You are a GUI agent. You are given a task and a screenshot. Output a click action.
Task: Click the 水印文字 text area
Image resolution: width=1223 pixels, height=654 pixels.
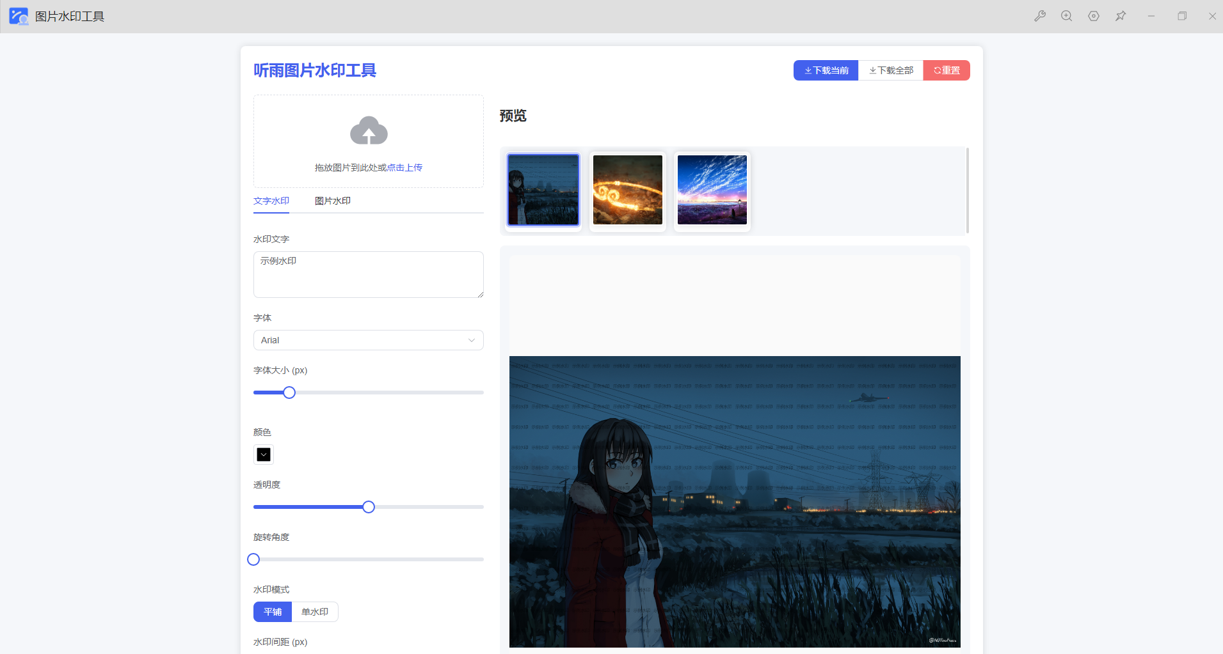tap(369, 274)
